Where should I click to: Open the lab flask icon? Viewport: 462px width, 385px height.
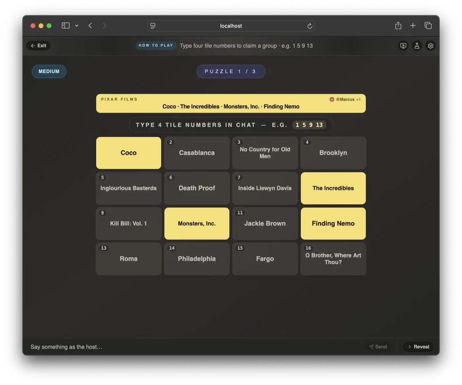tap(417, 46)
